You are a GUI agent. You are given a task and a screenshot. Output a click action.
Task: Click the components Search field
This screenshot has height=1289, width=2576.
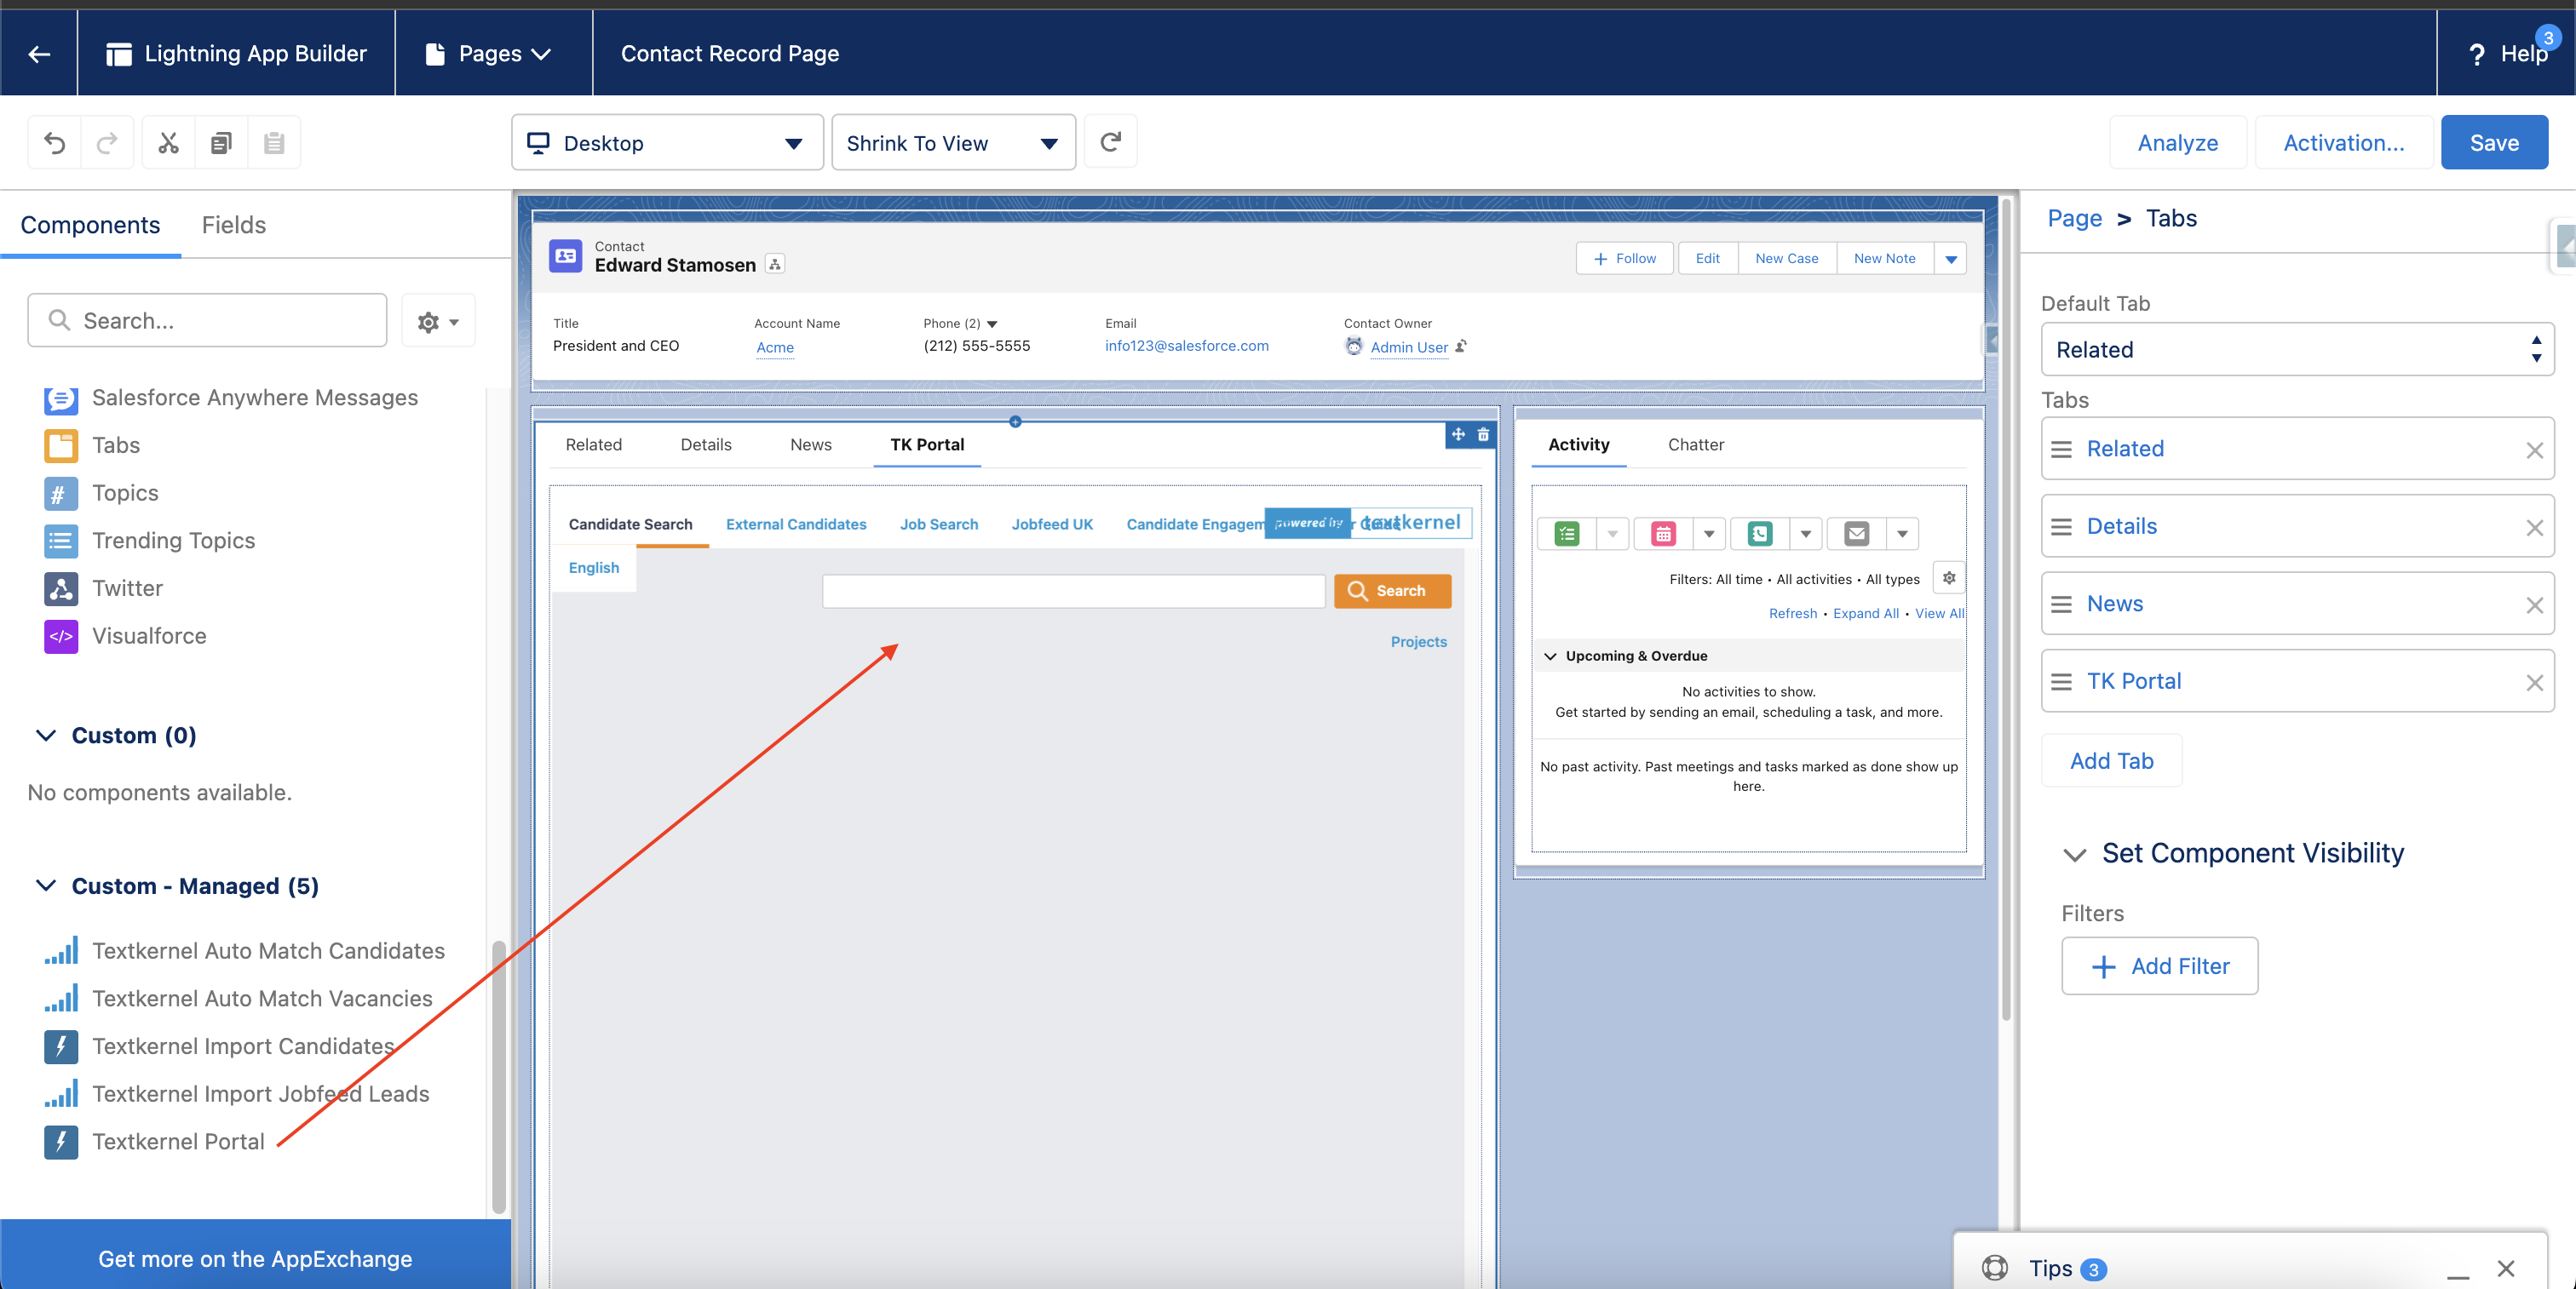[207, 321]
